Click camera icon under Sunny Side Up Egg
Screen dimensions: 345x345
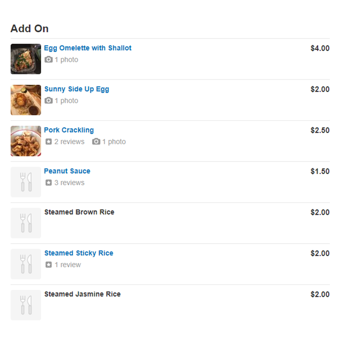click(49, 101)
